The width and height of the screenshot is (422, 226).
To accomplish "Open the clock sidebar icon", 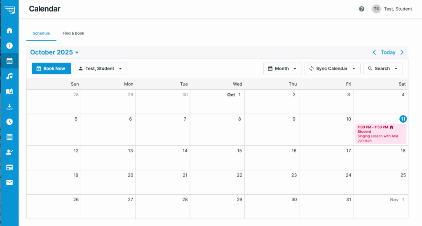I will 9,122.
